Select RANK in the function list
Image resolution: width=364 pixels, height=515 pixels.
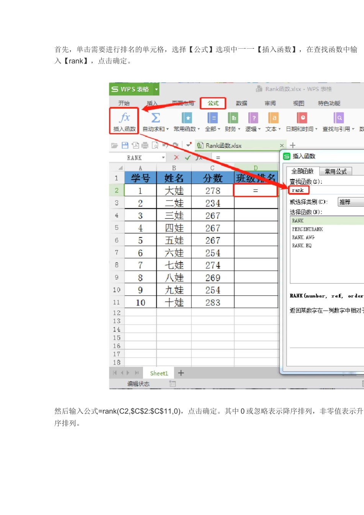(x=327, y=221)
